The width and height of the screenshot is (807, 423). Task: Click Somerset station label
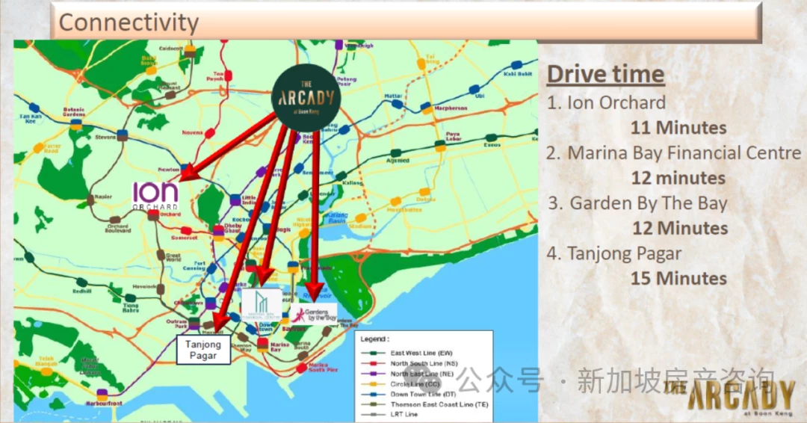point(185,238)
